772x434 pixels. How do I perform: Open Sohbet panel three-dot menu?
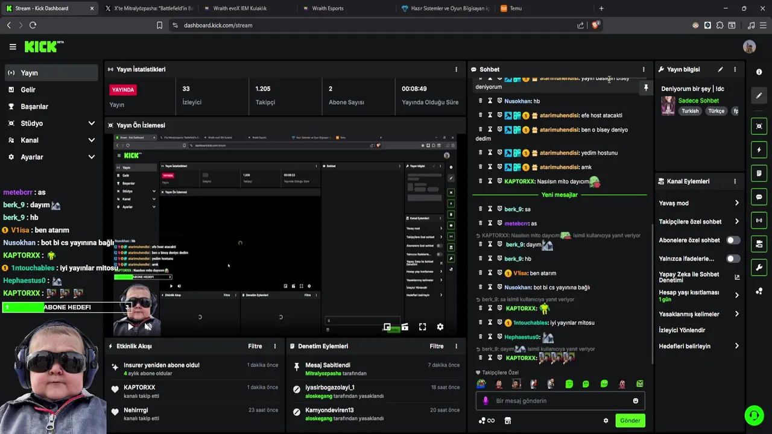[644, 69]
